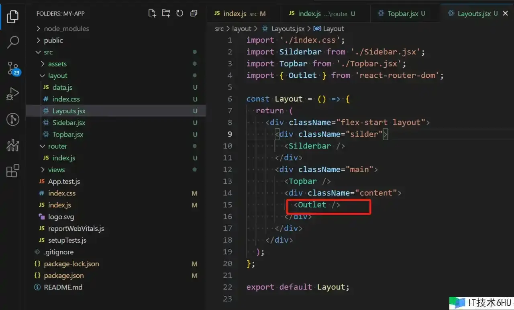
Task: Click line number 15 in gutter
Action: tap(227, 205)
